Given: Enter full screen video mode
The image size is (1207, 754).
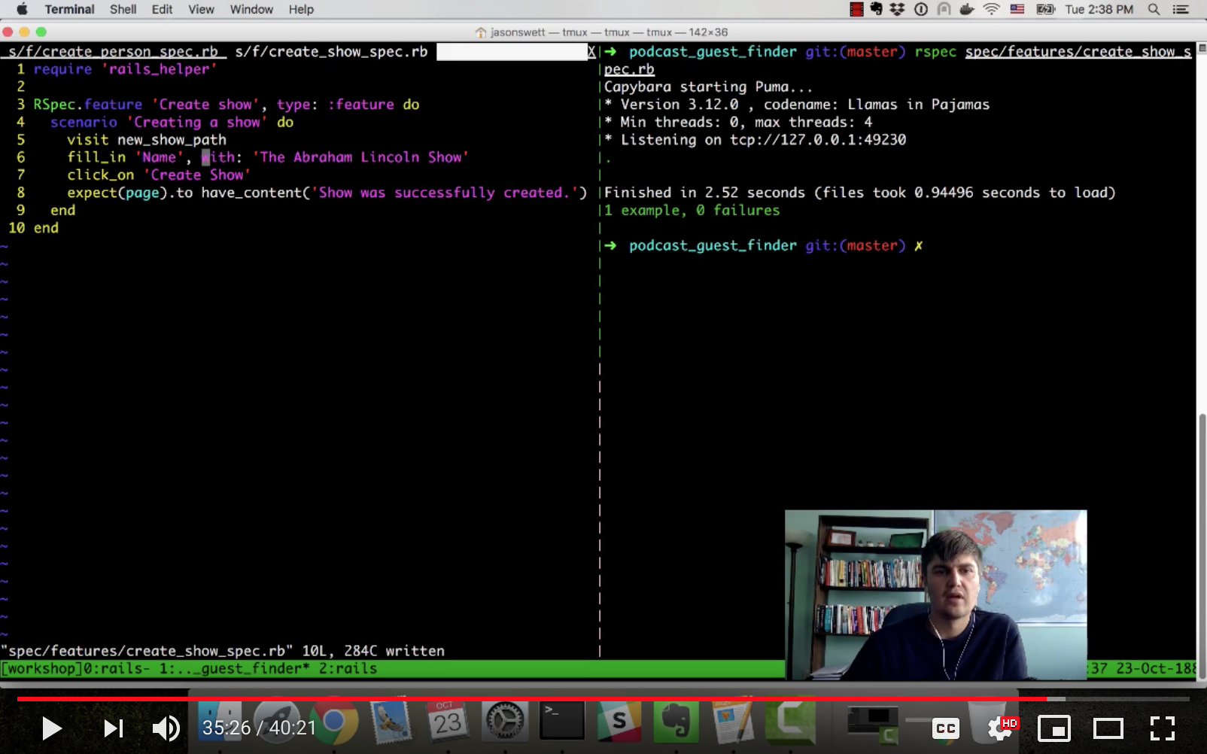Looking at the screenshot, I should tap(1162, 728).
